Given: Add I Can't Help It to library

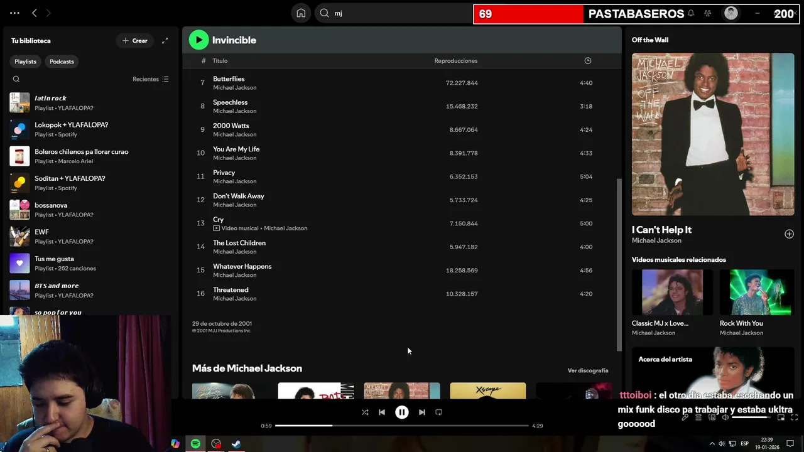Looking at the screenshot, I should [789, 234].
